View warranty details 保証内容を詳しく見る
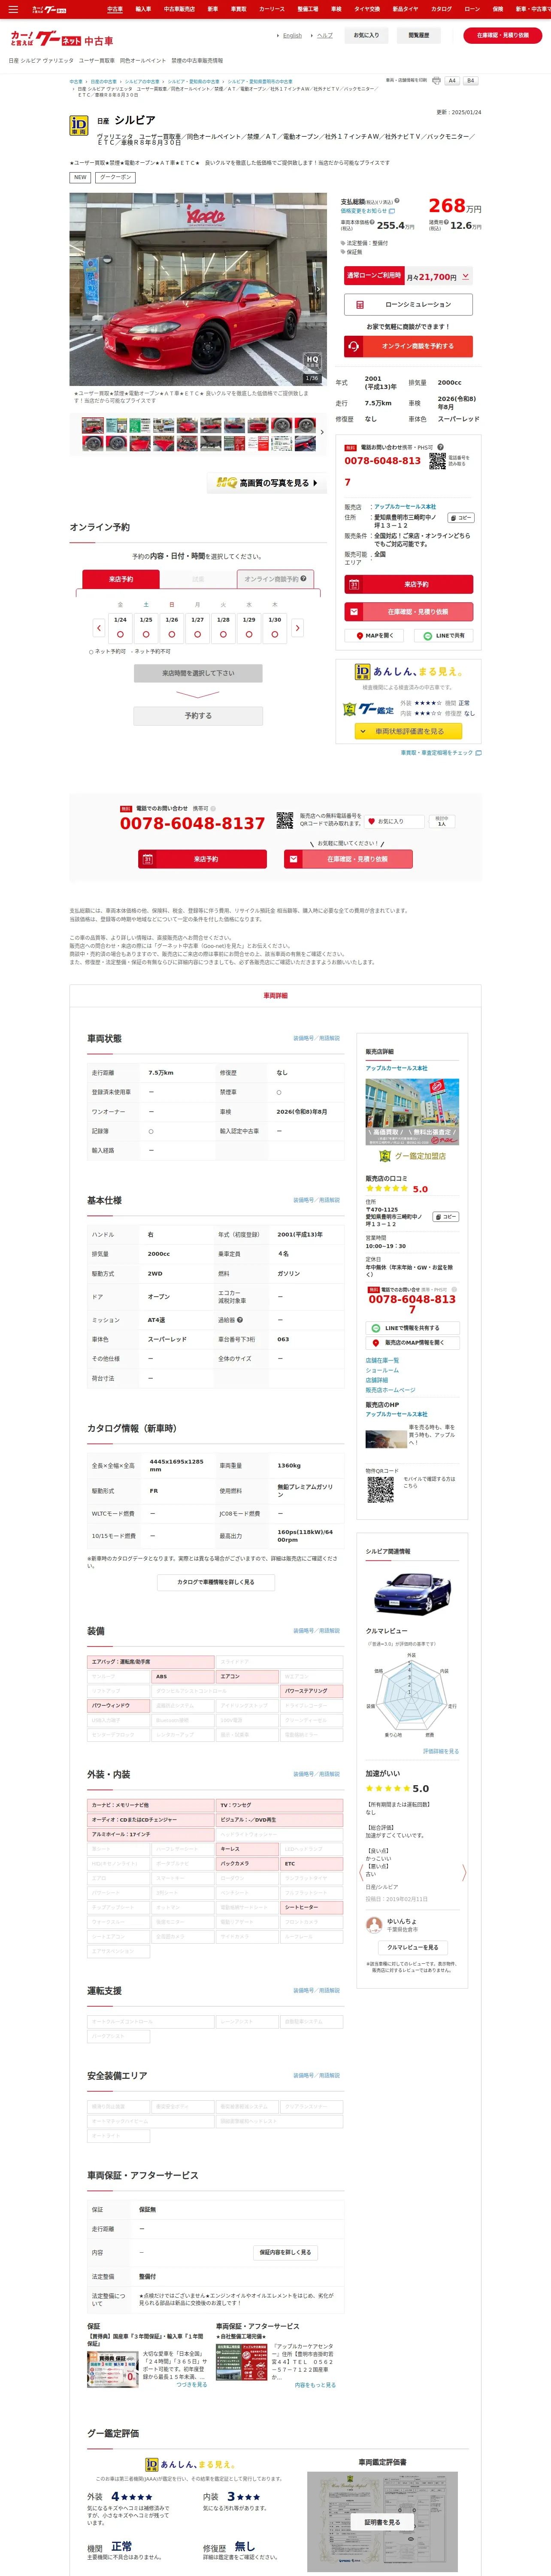 285,2252
